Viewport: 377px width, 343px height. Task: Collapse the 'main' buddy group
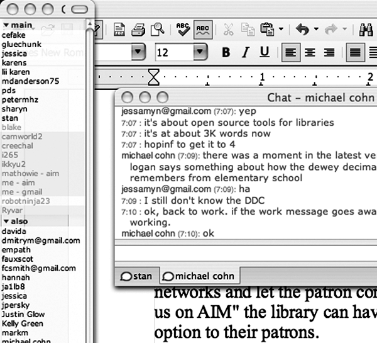pyautogui.click(x=6, y=26)
